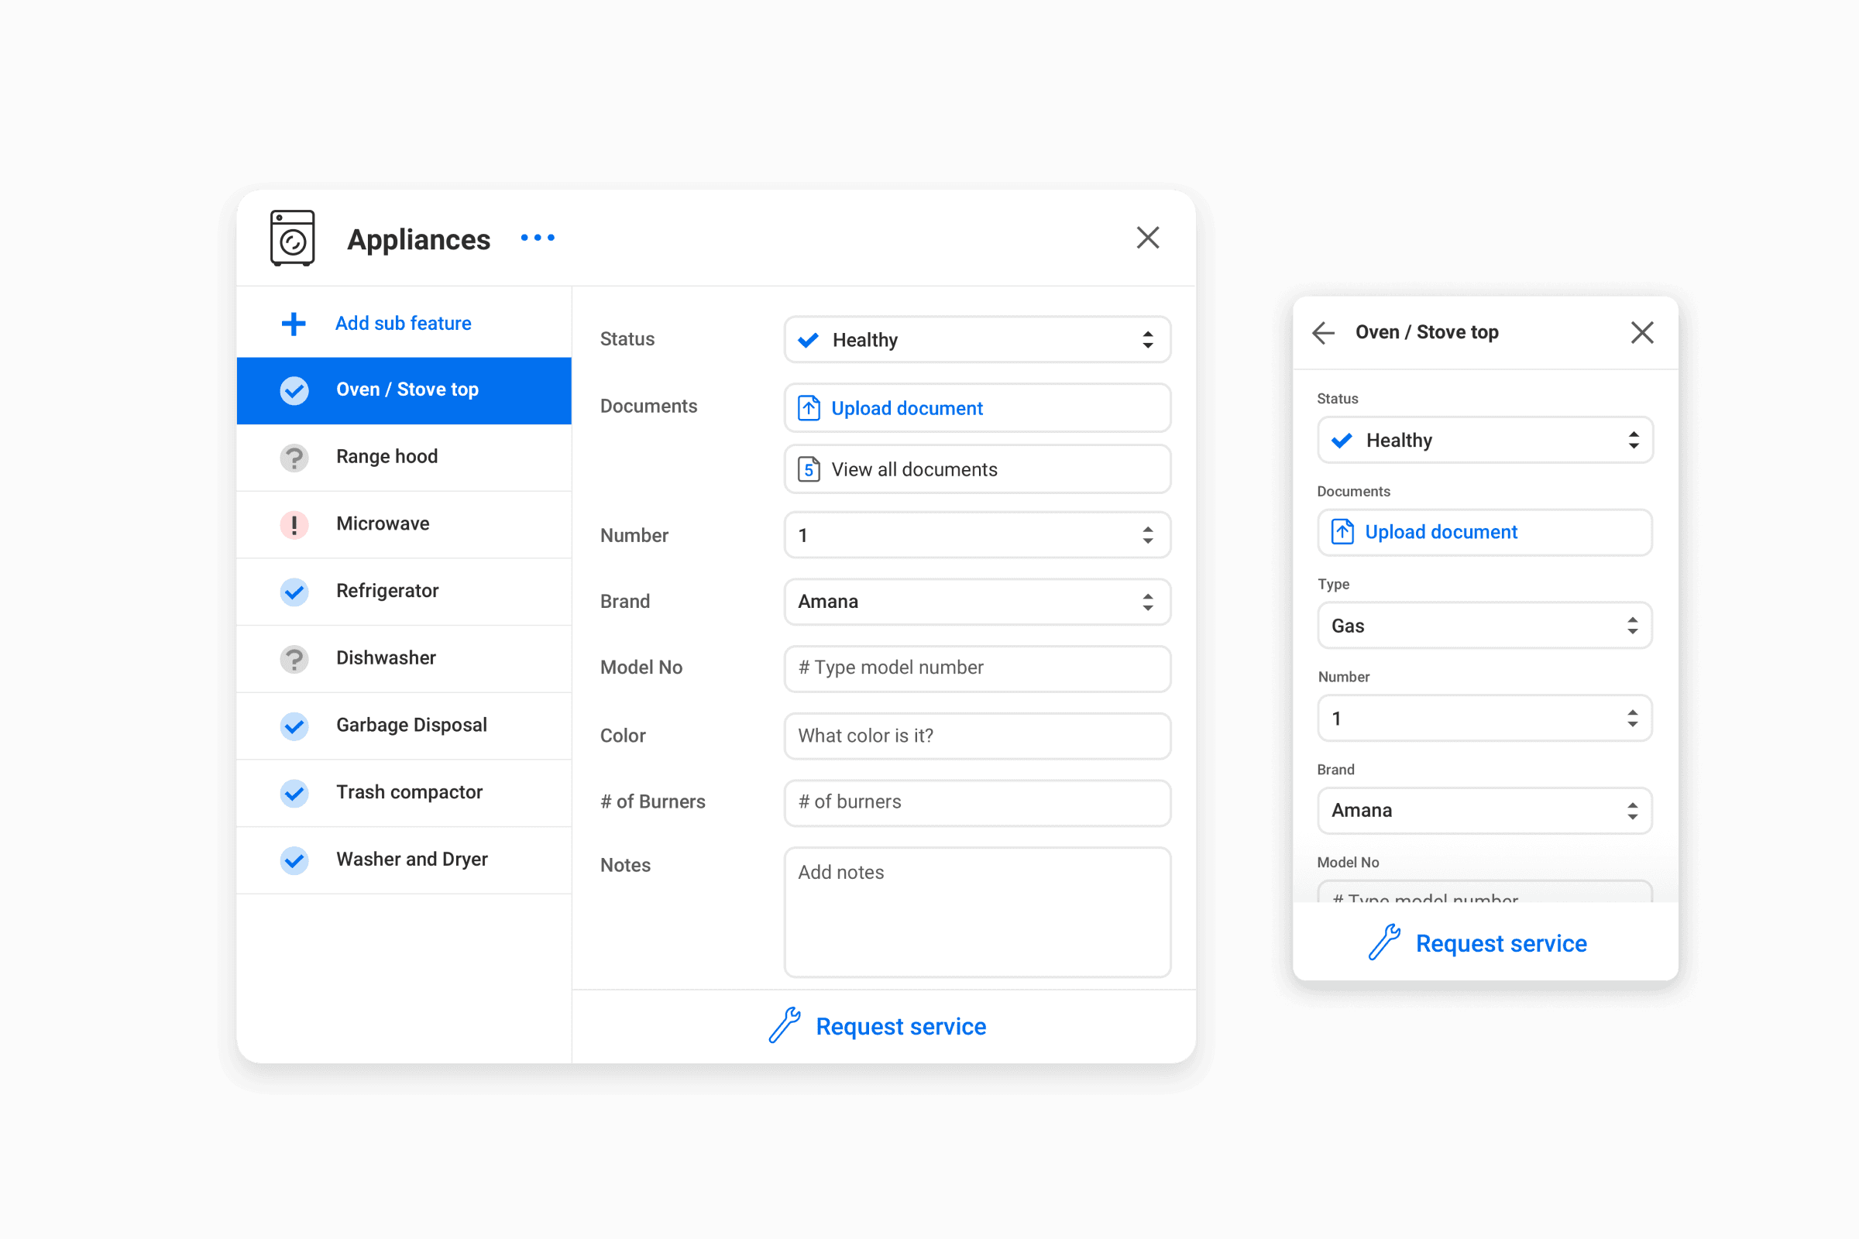This screenshot has height=1239, width=1859.
Task: Click the question mark icon beside Dishwasher
Action: [294, 659]
